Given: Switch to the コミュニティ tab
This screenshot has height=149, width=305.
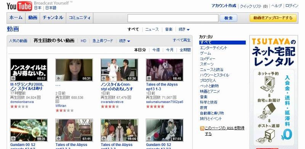Looking at the screenshot, I should (80, 18).
